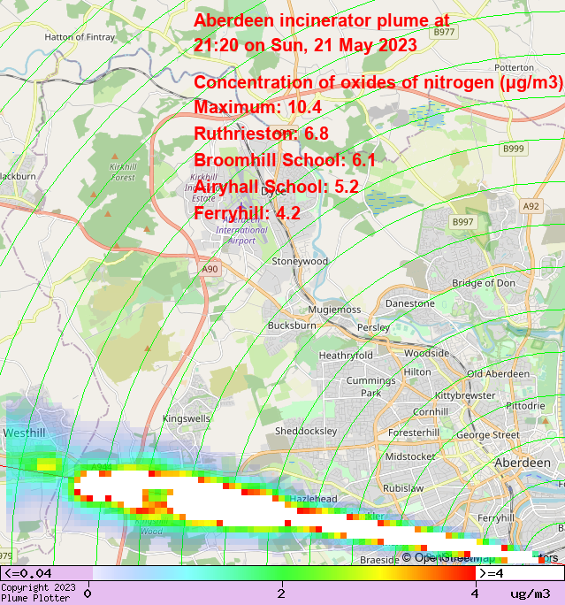Click the Danestone place label
The height and width of the screenshot is (605, 565).
point(410,303)
